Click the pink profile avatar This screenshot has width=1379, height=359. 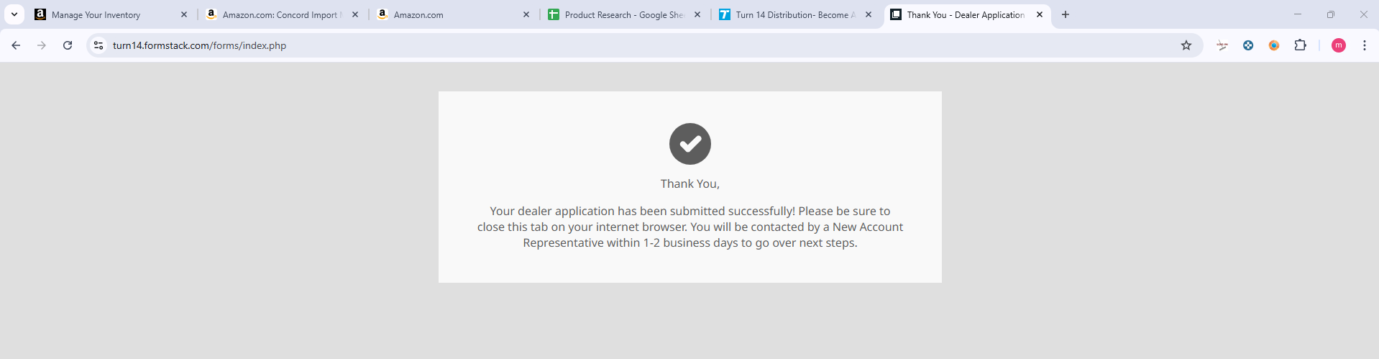click(1338, 45)
